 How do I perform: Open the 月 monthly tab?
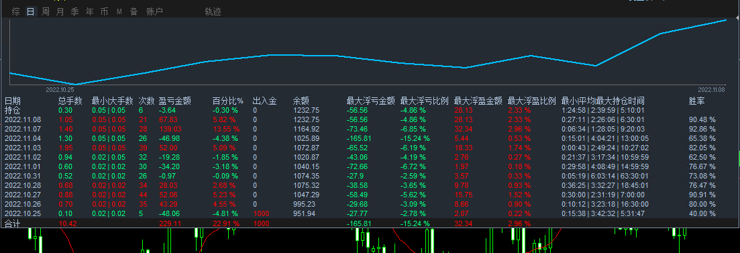tap(60, 12)
